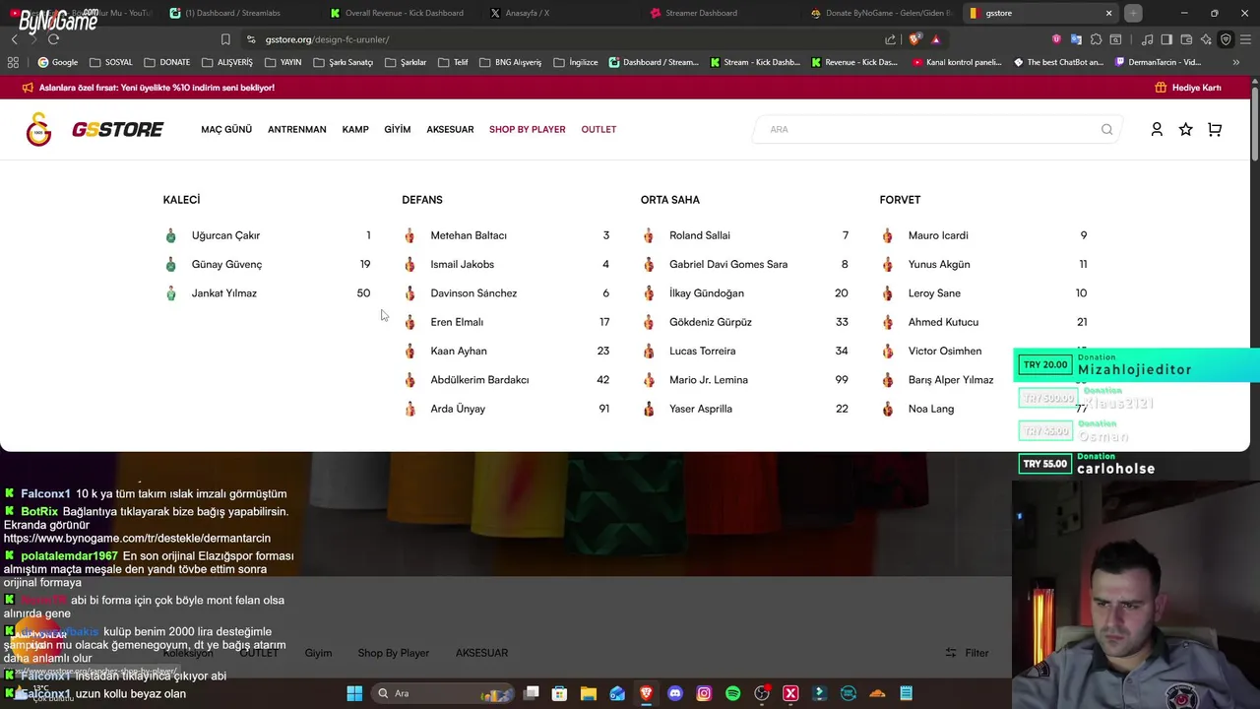Image resolution: width=1260 pixels, height=709 pixels.
Task: Open the Brave hamburger menu
Action: [1245, 39]
